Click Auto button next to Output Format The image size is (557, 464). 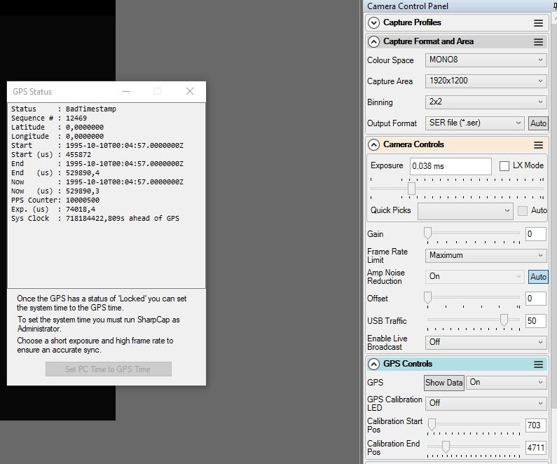pos(538,123)
